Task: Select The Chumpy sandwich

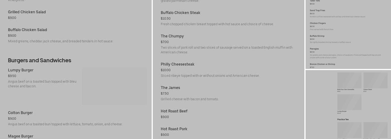Action: (172, 36)
